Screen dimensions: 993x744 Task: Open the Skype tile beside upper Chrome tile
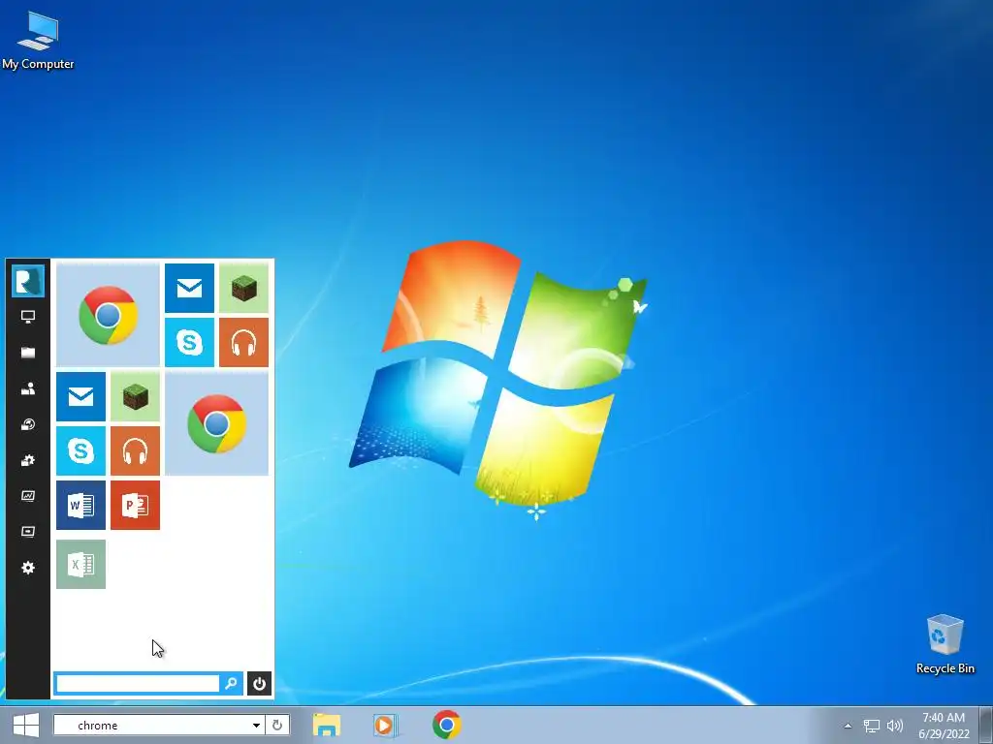click(x=189, y=342)
